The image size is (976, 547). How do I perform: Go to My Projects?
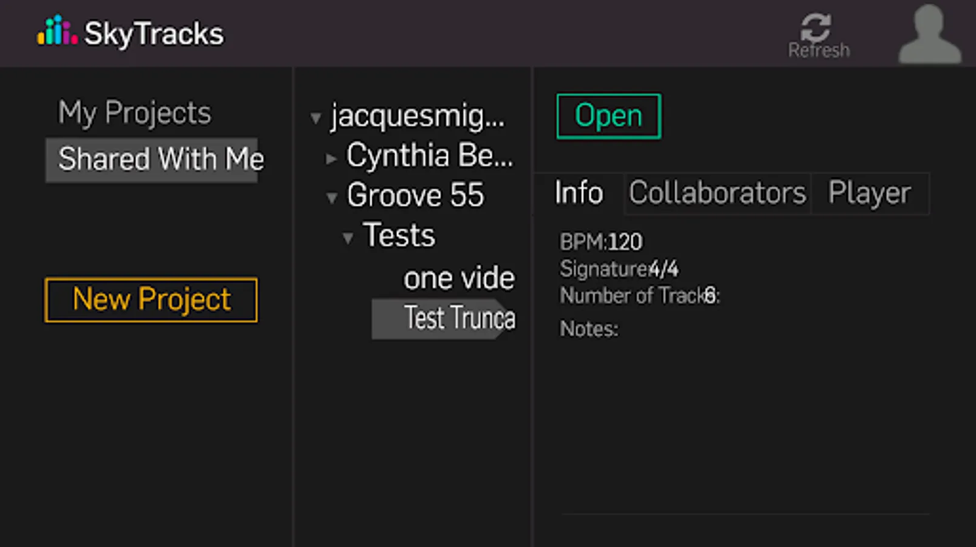[134, 113]
